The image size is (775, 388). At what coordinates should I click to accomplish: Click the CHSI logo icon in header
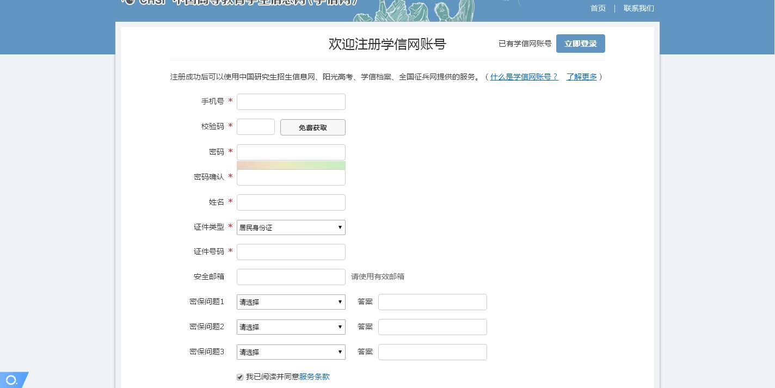click(x=128, y=2)
